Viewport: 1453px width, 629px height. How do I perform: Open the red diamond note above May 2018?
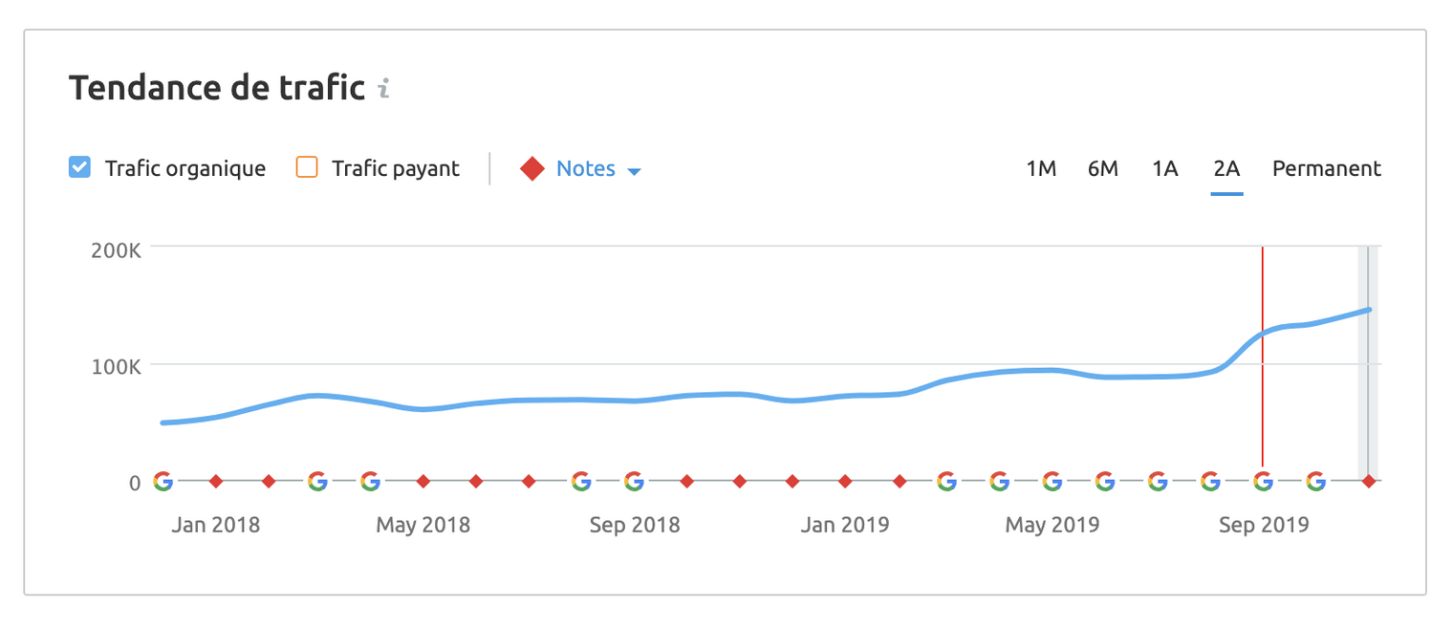(x=423, y=481)
